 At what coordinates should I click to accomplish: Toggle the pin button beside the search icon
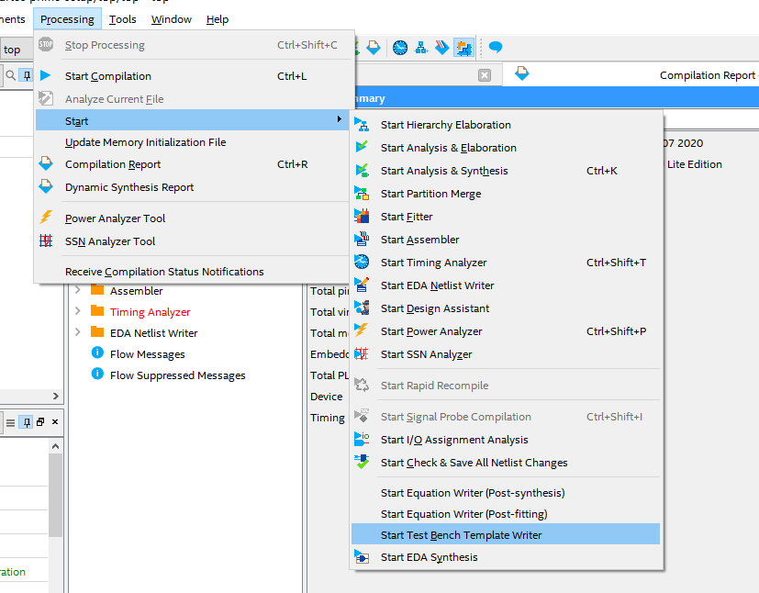[x=26, y=75]
